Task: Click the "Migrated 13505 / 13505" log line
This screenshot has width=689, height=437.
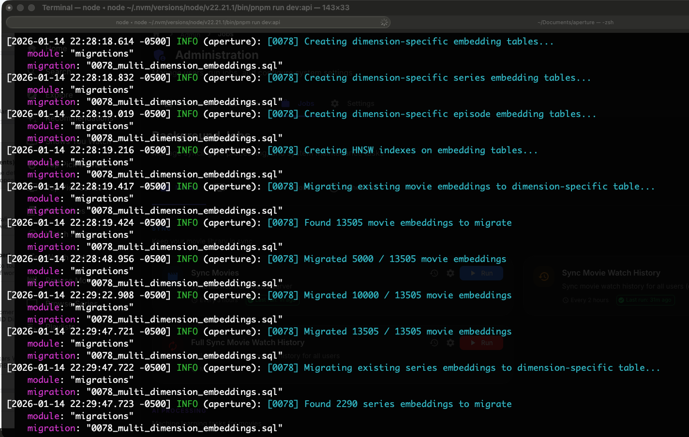Action: 407,332
